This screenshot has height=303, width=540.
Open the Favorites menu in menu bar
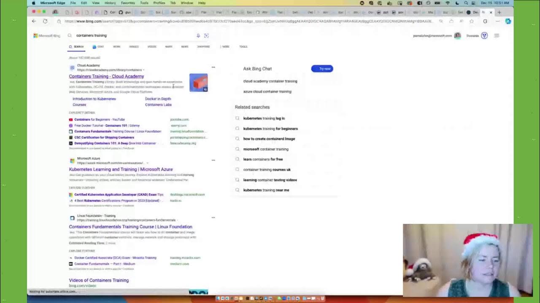point(128,3)
